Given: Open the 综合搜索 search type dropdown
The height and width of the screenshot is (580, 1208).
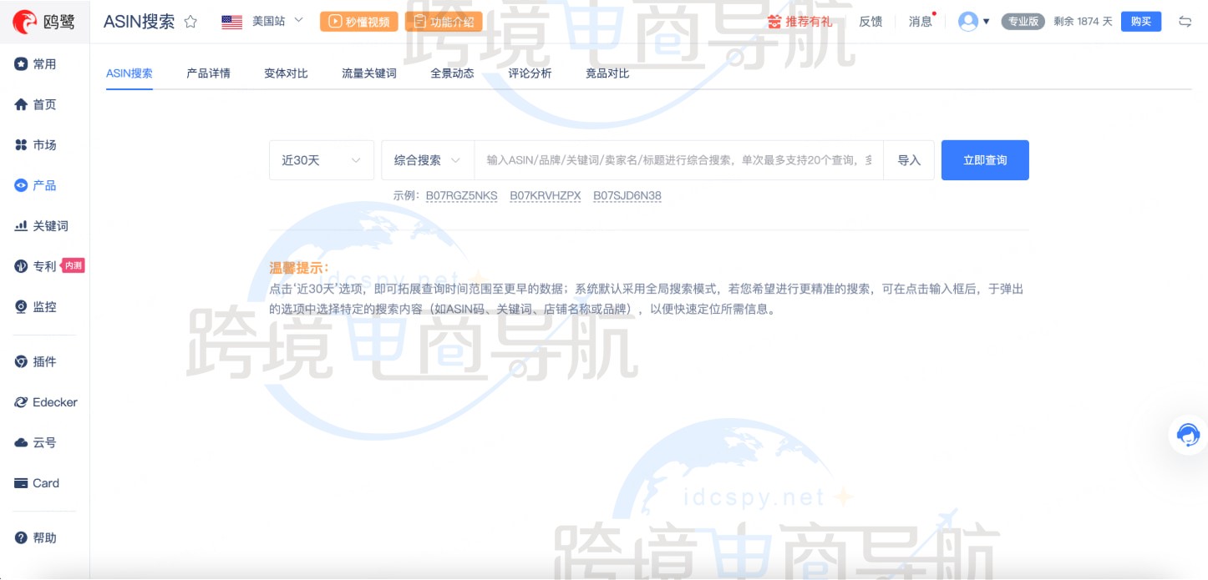Looking at the screenshot, I should click(x=426, y=159).
